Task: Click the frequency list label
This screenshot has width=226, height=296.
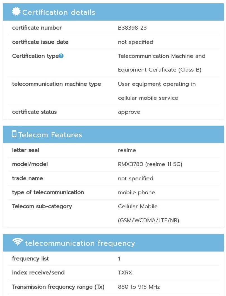Action: 30,259
